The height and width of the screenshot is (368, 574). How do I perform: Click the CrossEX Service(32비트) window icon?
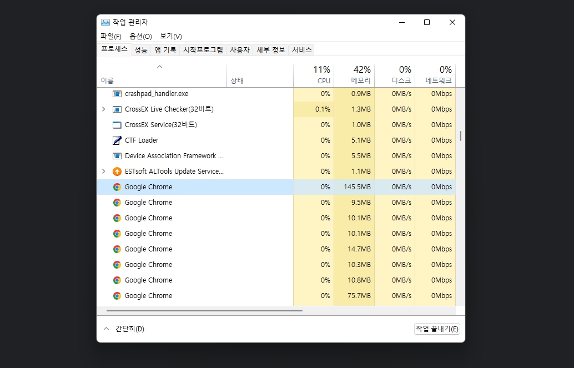(117, 125)
